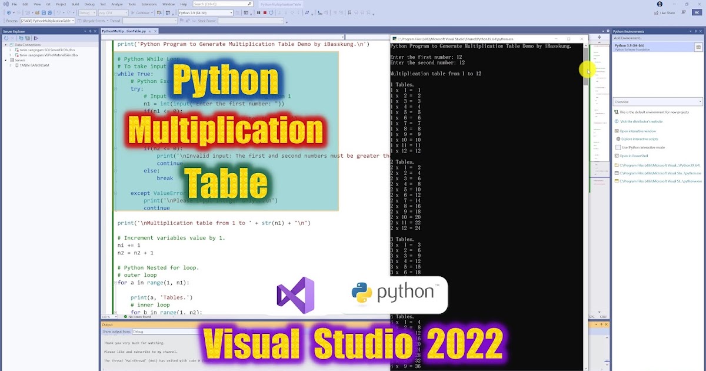The image size is (706, 371).
Task: Click the Save All icon on the toolbar
Action: [49, 12]
